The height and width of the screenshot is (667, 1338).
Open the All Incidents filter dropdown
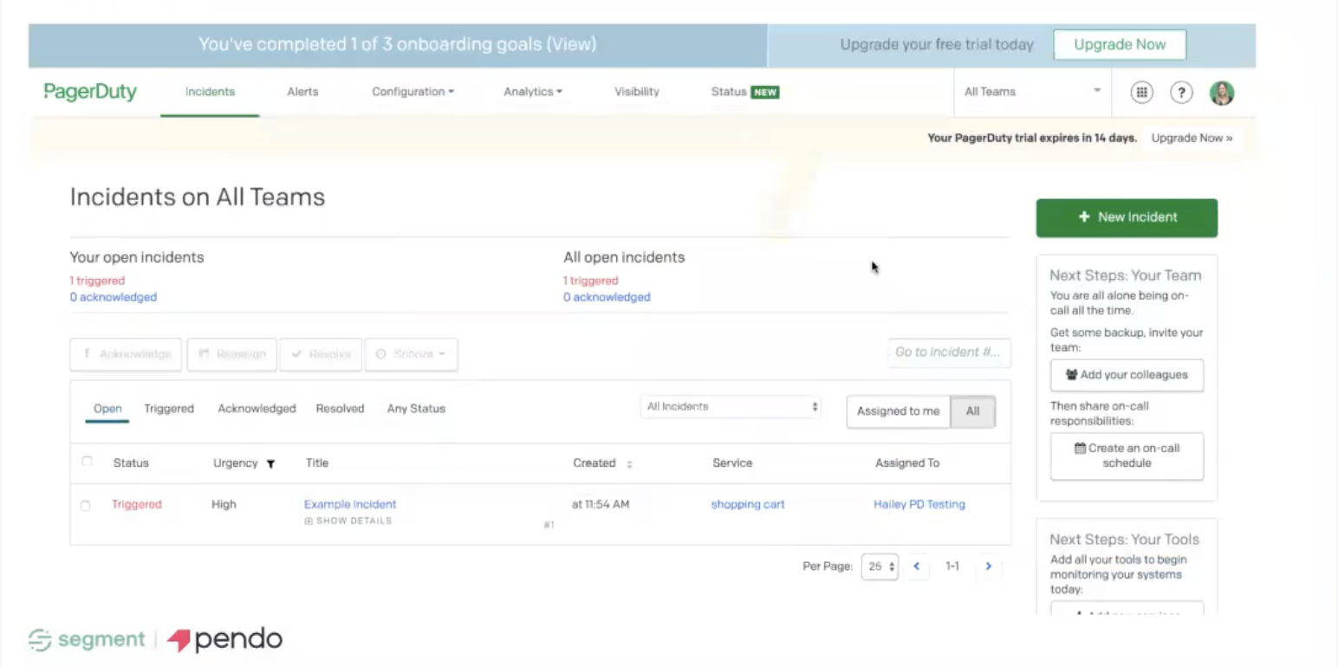[730, 406]
